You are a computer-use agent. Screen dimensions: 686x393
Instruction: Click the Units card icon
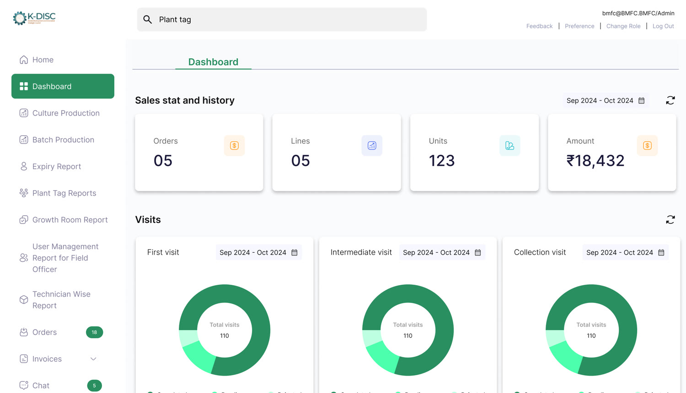(509, 145)
